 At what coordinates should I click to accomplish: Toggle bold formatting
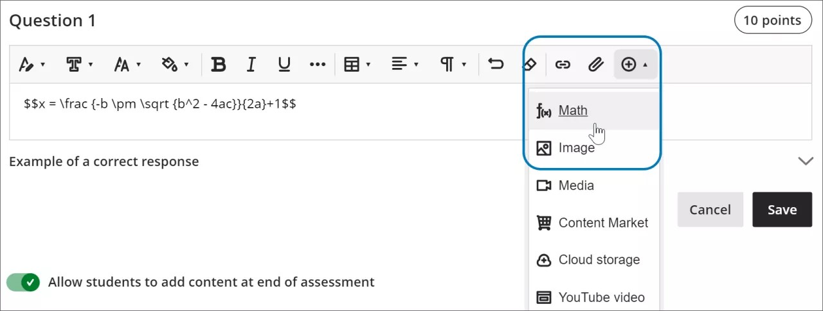(x=219, y=64)
